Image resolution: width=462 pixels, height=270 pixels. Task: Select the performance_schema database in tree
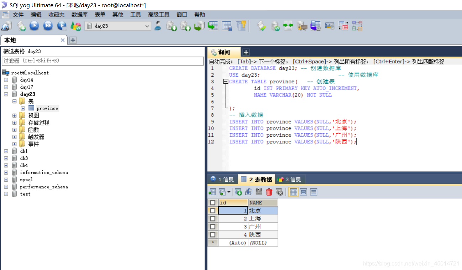click(44, 187)
